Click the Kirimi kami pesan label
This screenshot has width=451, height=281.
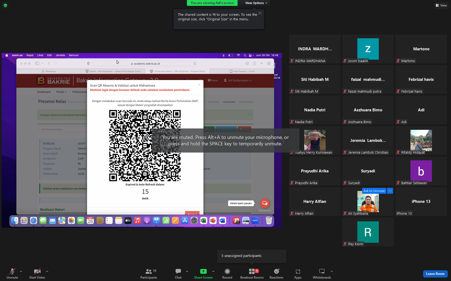coord(241,203)
